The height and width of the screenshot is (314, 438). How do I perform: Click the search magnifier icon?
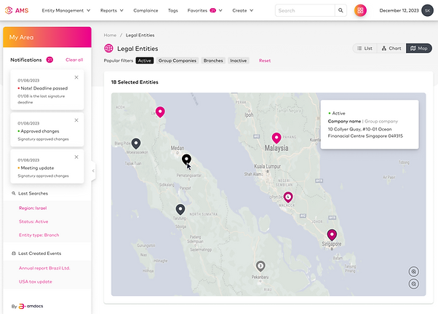(x=341, y=10)
